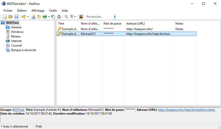Click the Réseau server icon
The height and width of the screenshot is (129, 221).
coord(8,36)
